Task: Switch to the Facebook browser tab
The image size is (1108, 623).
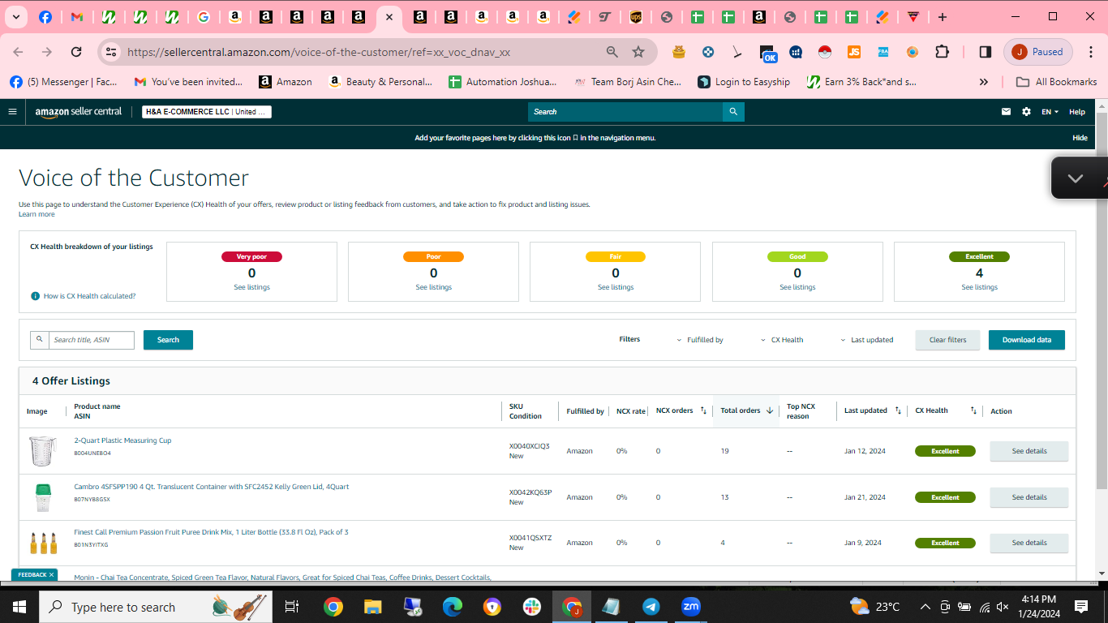Action: click(45, 17)
